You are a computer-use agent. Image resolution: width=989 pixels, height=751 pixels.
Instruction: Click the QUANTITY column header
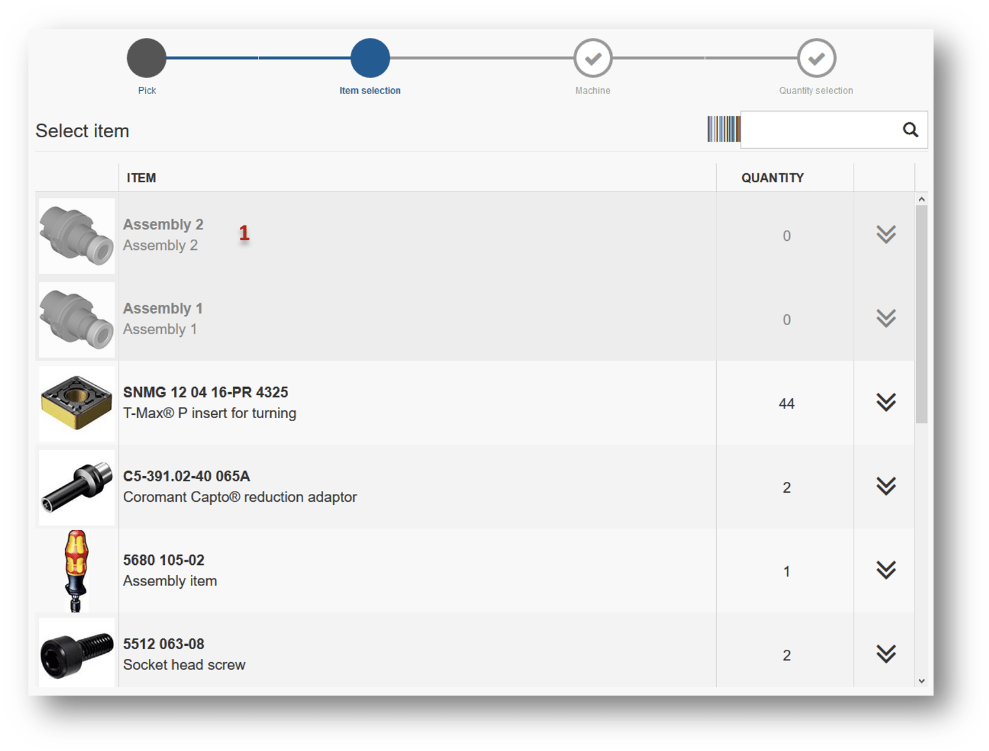(772, 178)
